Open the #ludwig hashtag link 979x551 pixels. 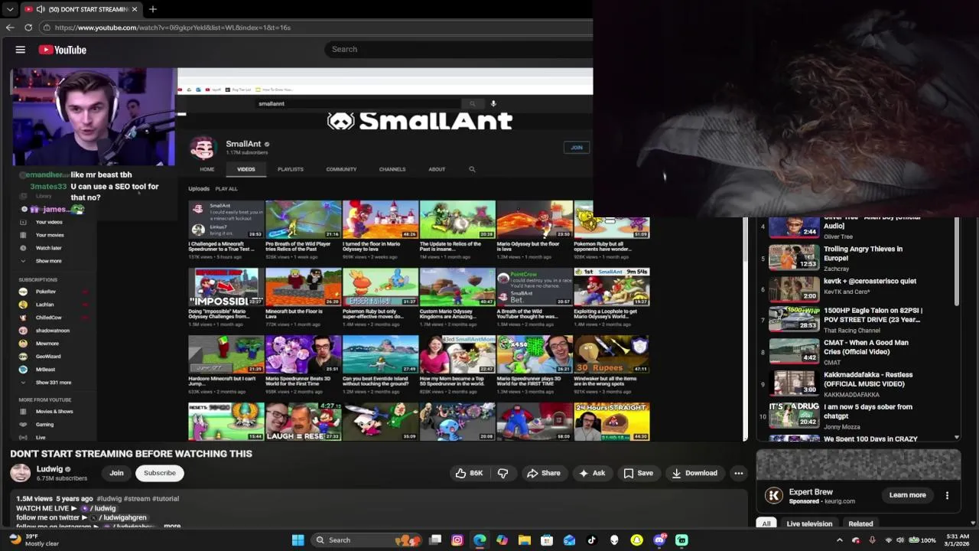pyautogui.click(x=108, y=498)
